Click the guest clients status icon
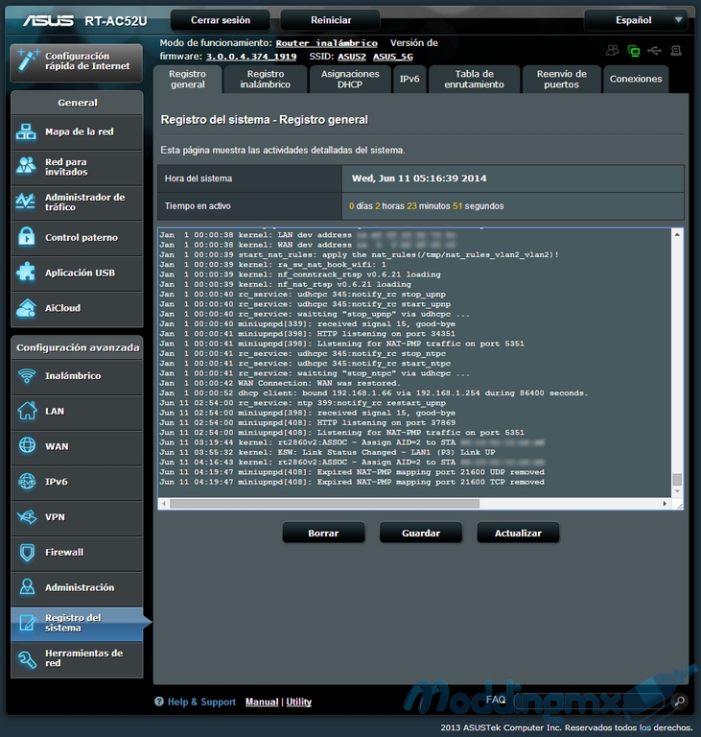The height and width of the screenshot is (737, 701). [x=613, y=50]
